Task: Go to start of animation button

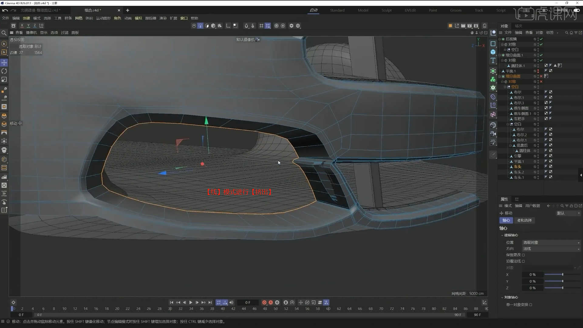Action: click(x=172, y=302)
